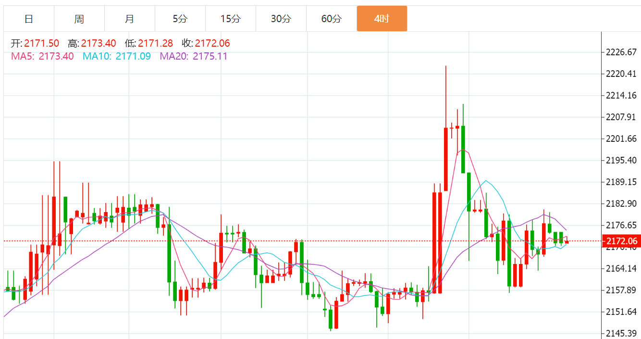
Task: Click the MA20 indicator label
Action: (194, 56)
